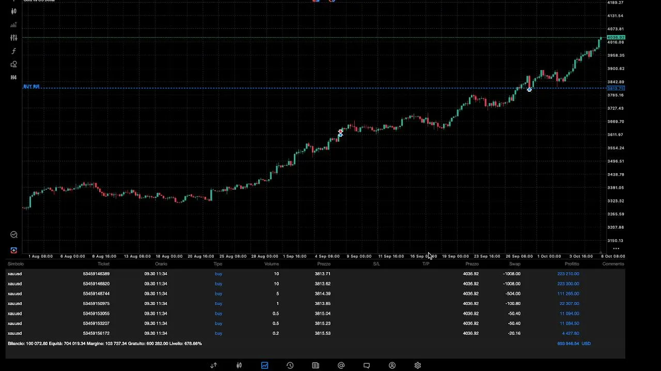Click the Bilancio account summary line
The height and width of the screenshot is (371, 661).
pyautogui.click(x=105, y=343)
